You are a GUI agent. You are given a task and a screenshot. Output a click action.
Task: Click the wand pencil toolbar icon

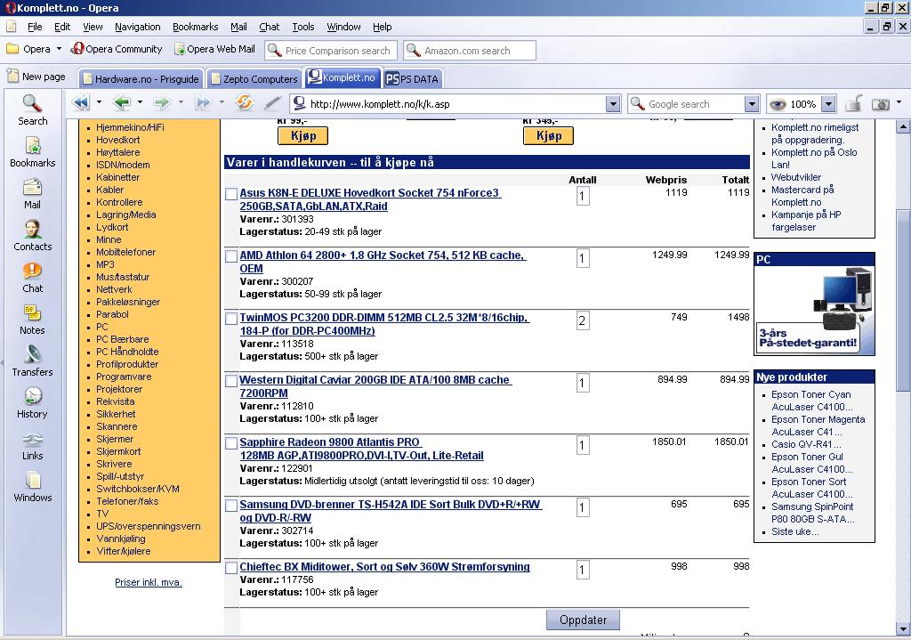point(271,103)
